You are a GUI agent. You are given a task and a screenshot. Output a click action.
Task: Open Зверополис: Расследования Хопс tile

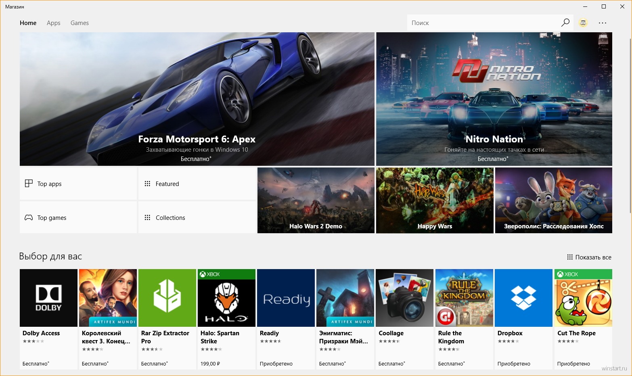pos(554,200)
